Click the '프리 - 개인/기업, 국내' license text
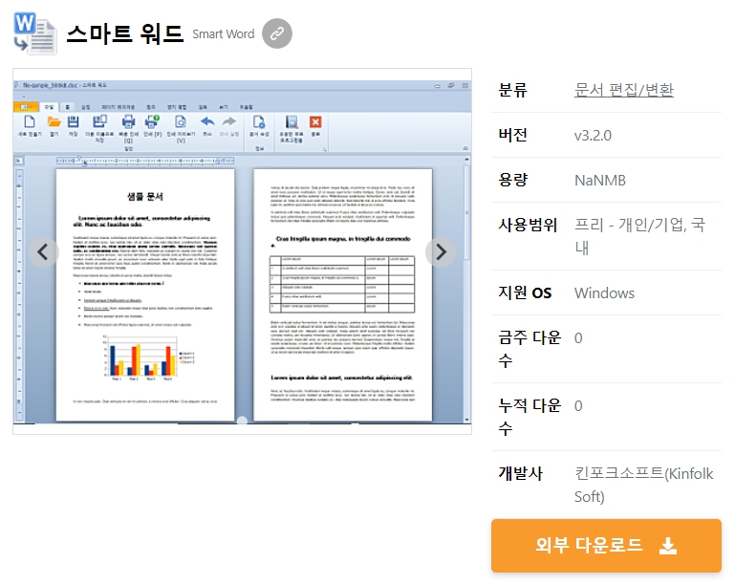This screenshot has height=585, width=735. pyautogui.click(x=639, y=236)
